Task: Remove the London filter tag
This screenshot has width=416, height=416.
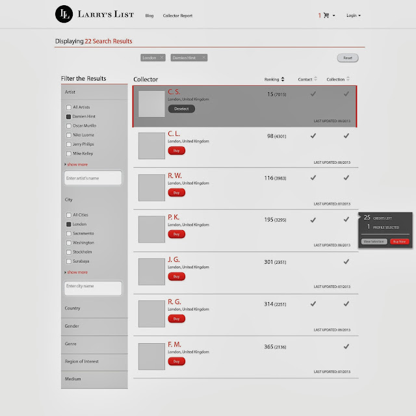Action: [x=162, y=58]
